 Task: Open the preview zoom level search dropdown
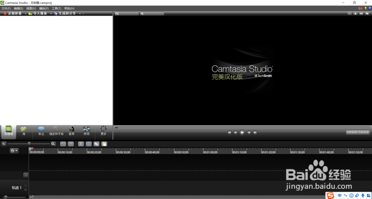[x=152, y=13]
